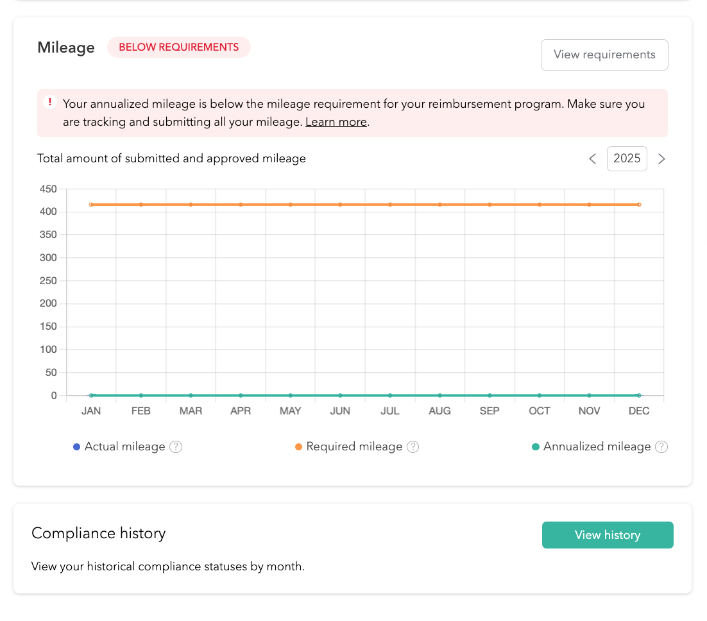Open the Required mileage help tooltip icon
This screenshot has height=621, width=707.
click(x=413, y=447)
